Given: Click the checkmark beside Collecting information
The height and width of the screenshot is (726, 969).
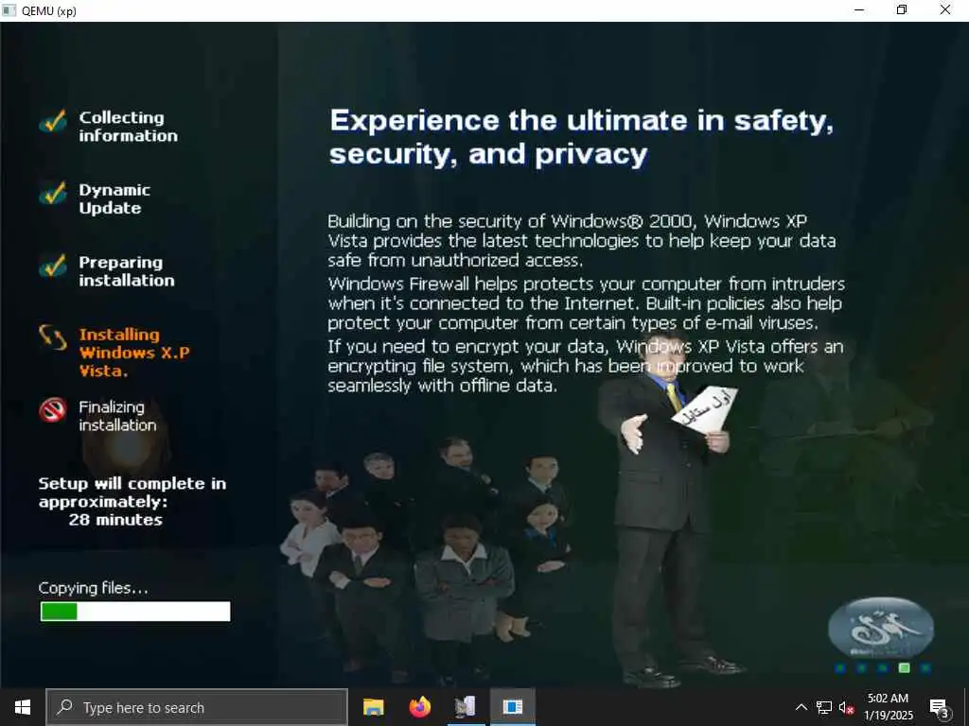Looking at the screenshot, I should click(x=53, y=121).
